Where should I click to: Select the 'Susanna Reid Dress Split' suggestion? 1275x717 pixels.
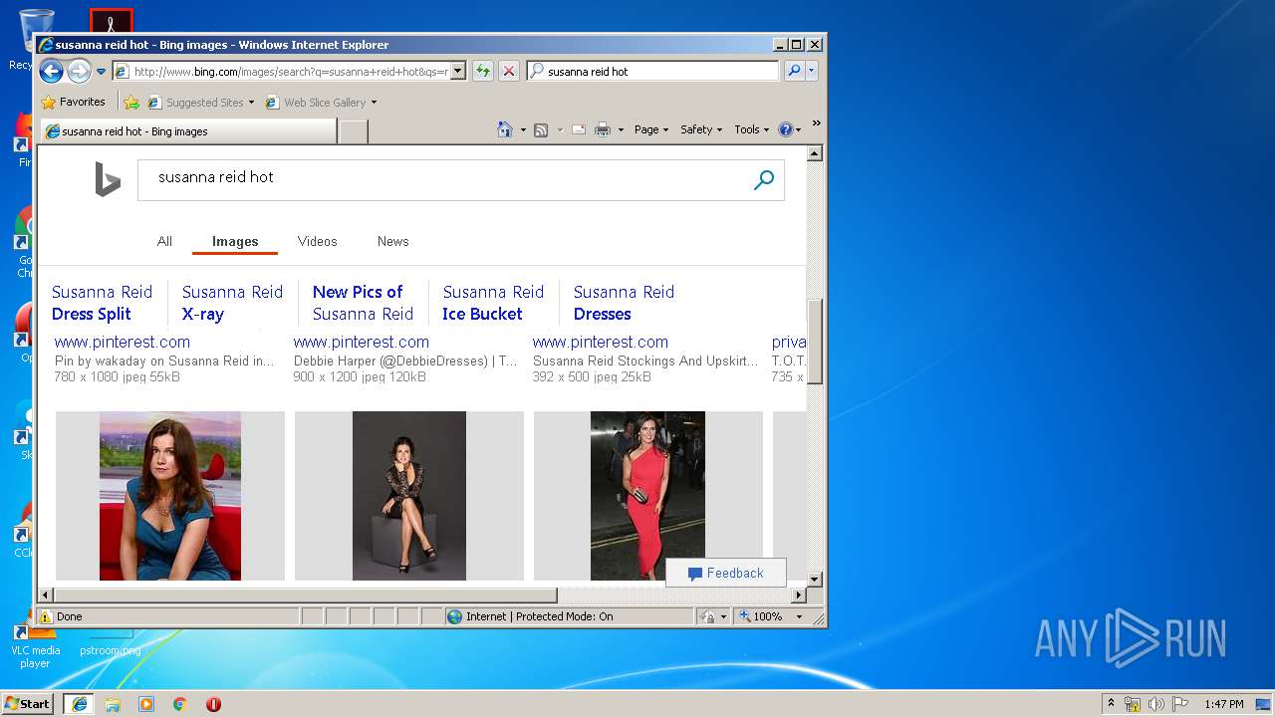point(102,303)
